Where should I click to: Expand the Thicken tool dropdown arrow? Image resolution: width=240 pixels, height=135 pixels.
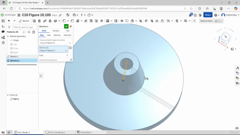tap(59, 21)
